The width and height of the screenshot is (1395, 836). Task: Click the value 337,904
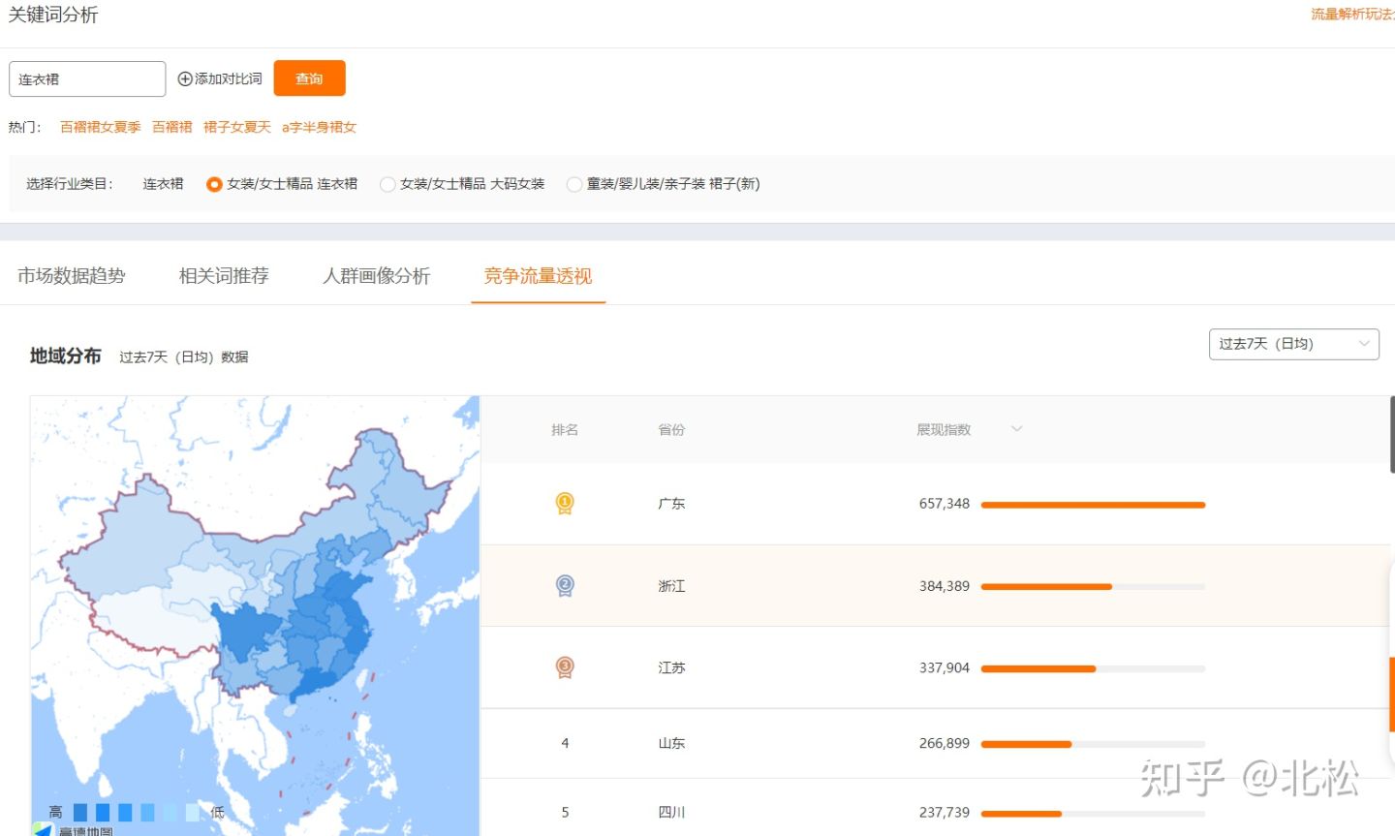pyautogui.click(x=945, y=667)
